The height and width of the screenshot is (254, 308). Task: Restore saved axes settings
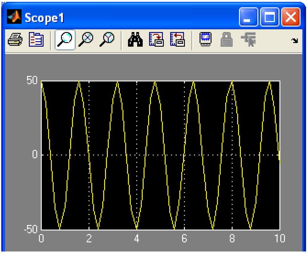click(x=177, y=40)
